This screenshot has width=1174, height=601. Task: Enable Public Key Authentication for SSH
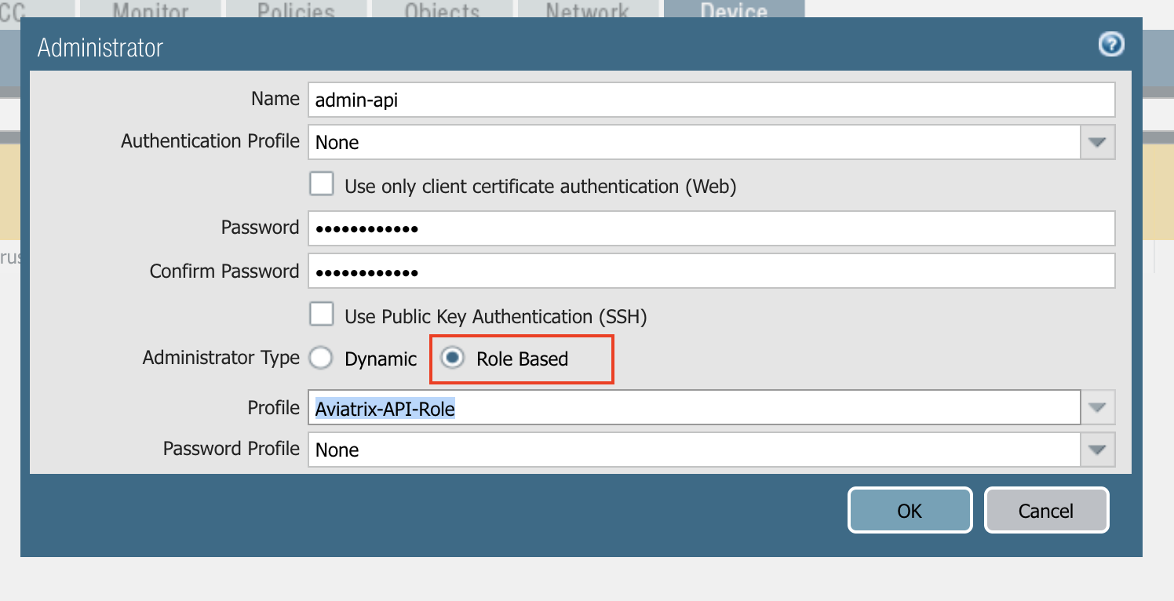[322, 313]
